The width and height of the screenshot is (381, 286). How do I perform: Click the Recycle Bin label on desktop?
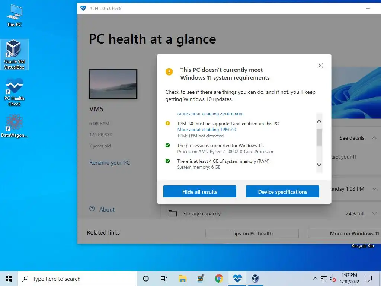click(x=362, y=246)
